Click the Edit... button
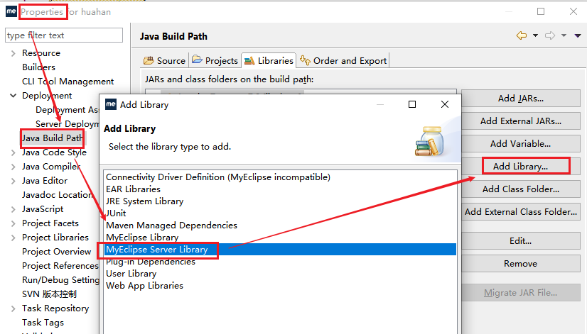Screen dimensions: 587x334 tap(521, 241)
